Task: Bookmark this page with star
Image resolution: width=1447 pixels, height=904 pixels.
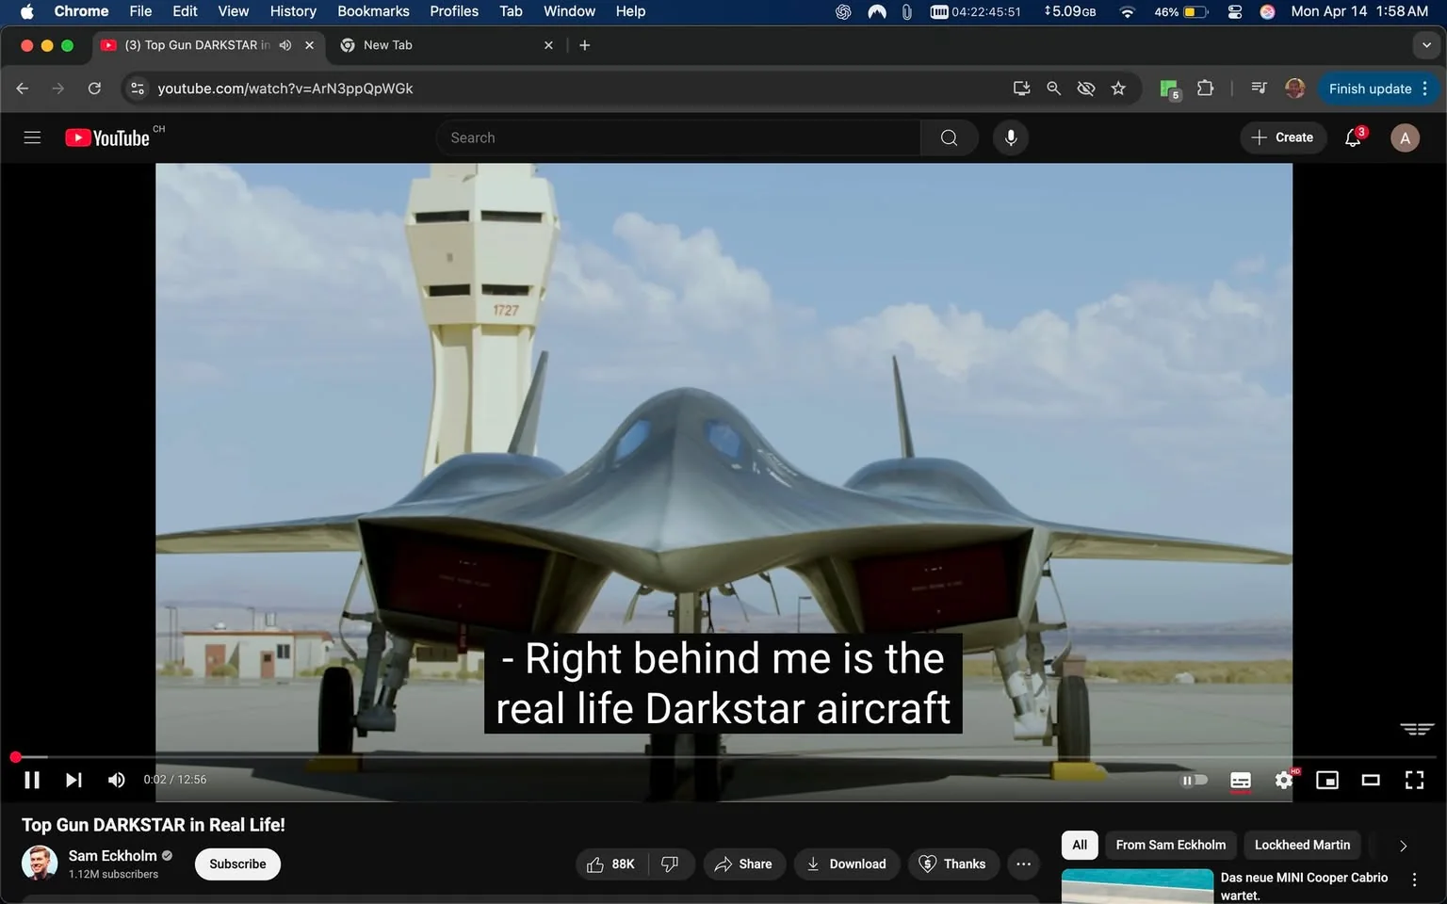Action: [x=1118, y=89]
